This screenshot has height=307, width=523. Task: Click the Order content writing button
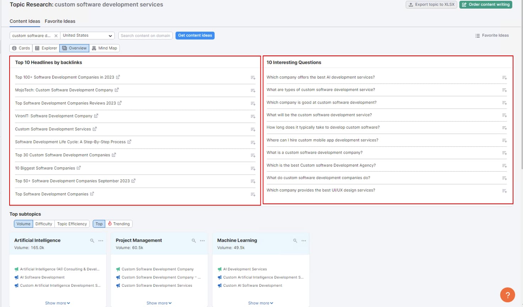tap(485, 5)
